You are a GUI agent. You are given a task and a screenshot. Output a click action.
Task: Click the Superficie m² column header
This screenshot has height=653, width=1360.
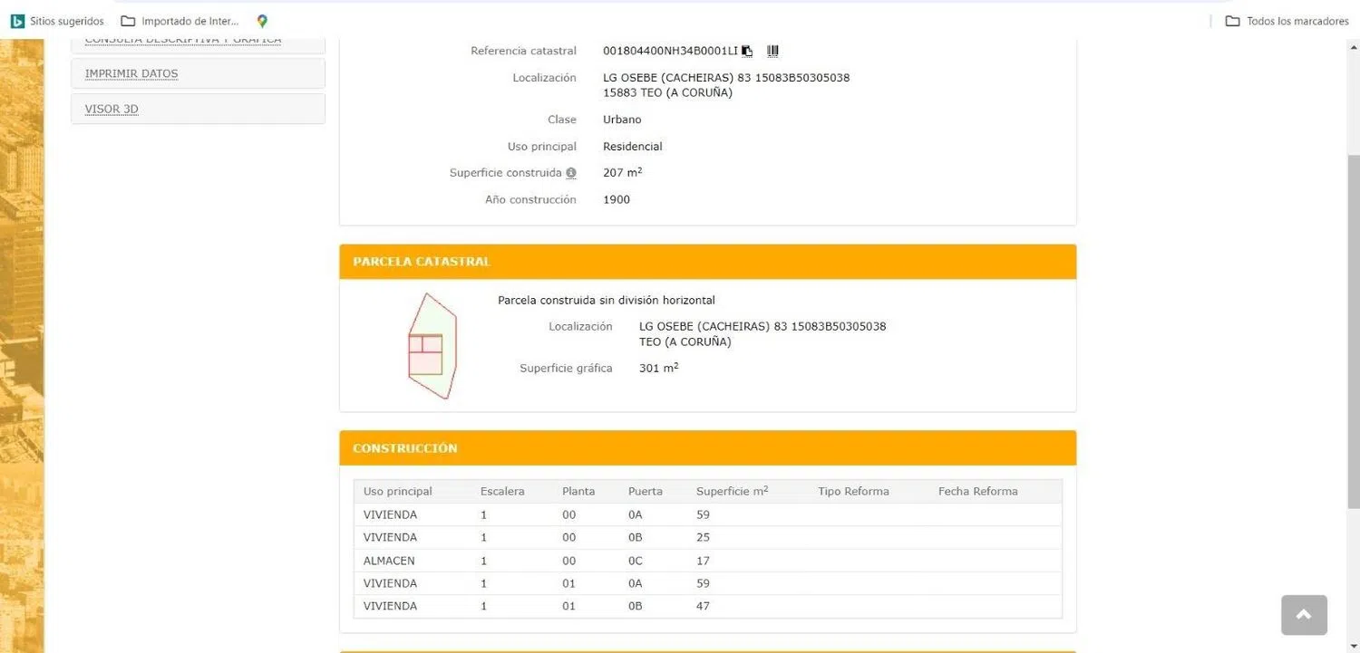point(732,492)
